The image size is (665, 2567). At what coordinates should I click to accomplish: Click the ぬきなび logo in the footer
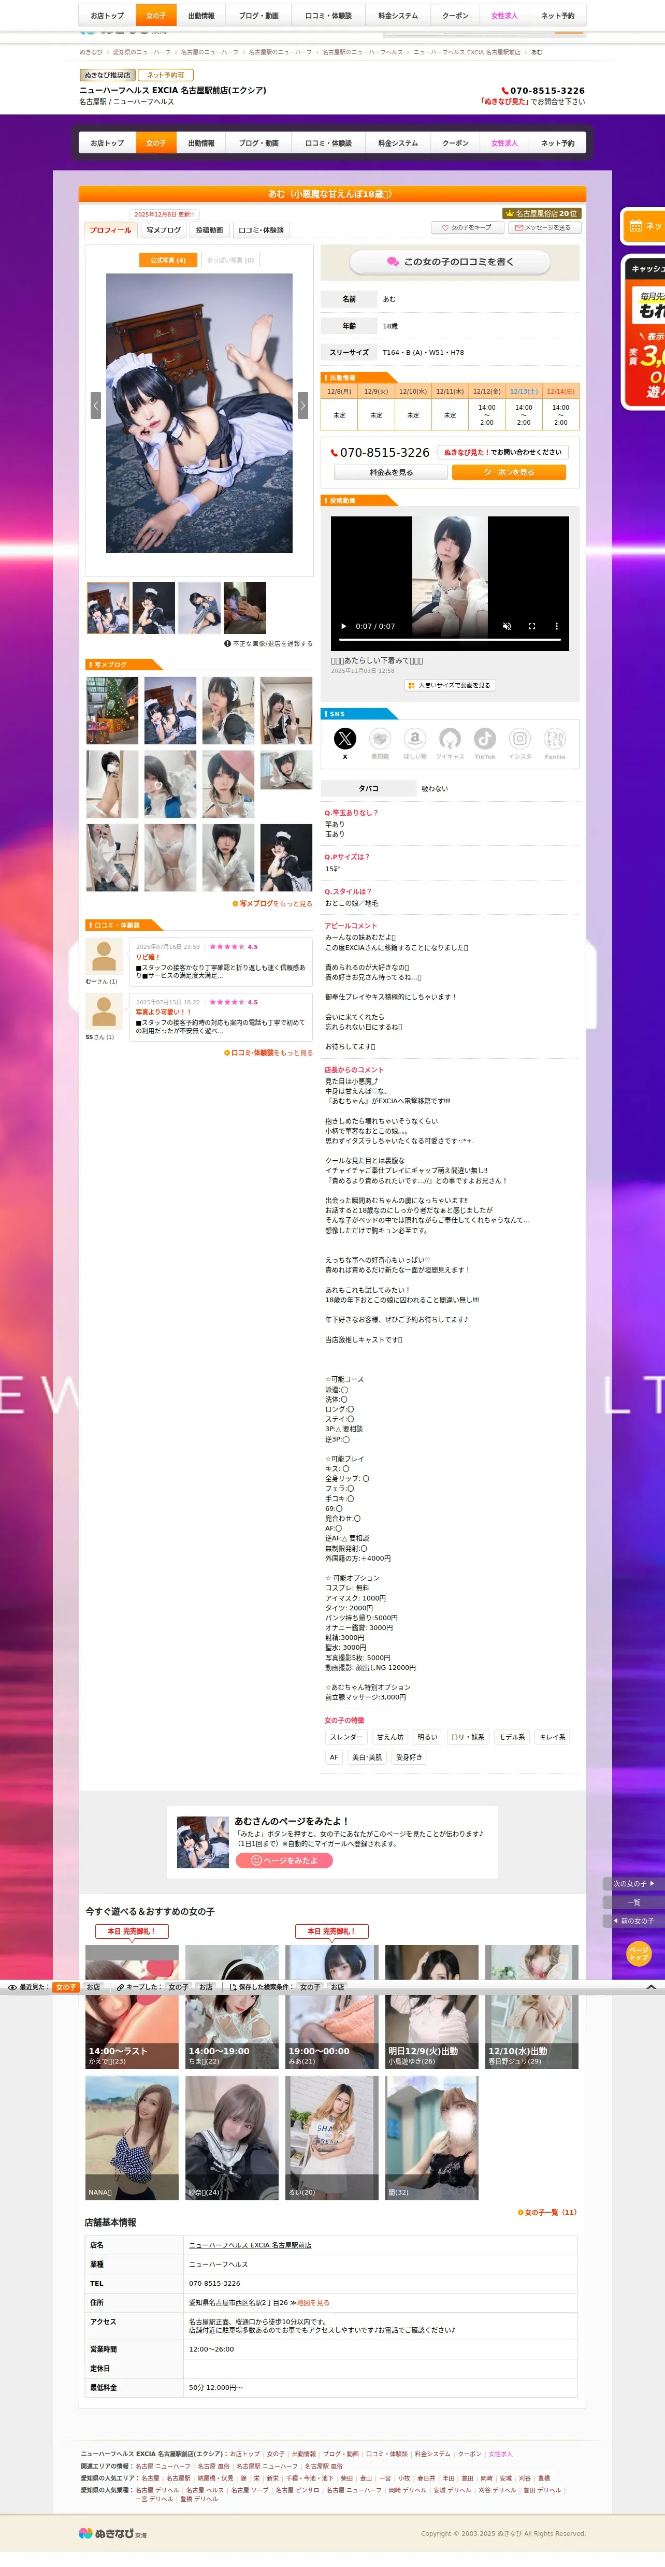pos(113,2532)
